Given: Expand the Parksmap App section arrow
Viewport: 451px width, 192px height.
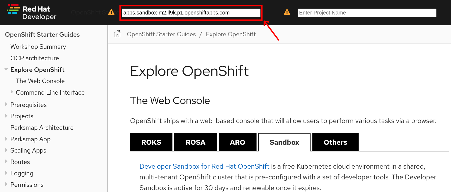Looking at the screenshot, I should [x=6, y=139].
